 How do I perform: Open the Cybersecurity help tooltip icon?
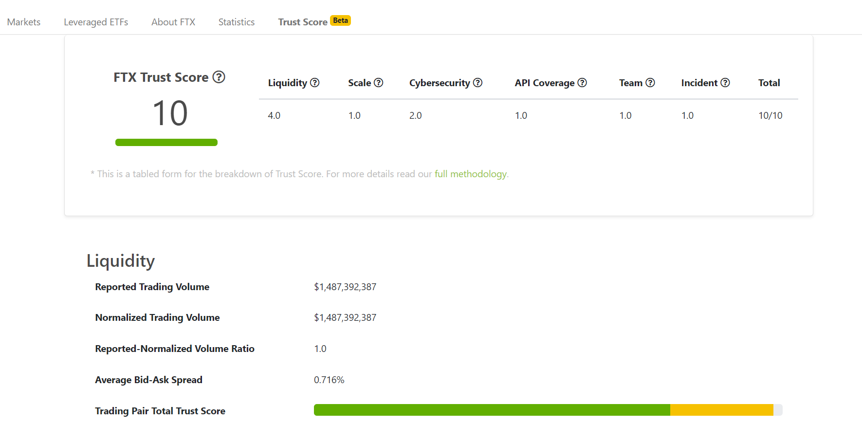coord(478,83)
